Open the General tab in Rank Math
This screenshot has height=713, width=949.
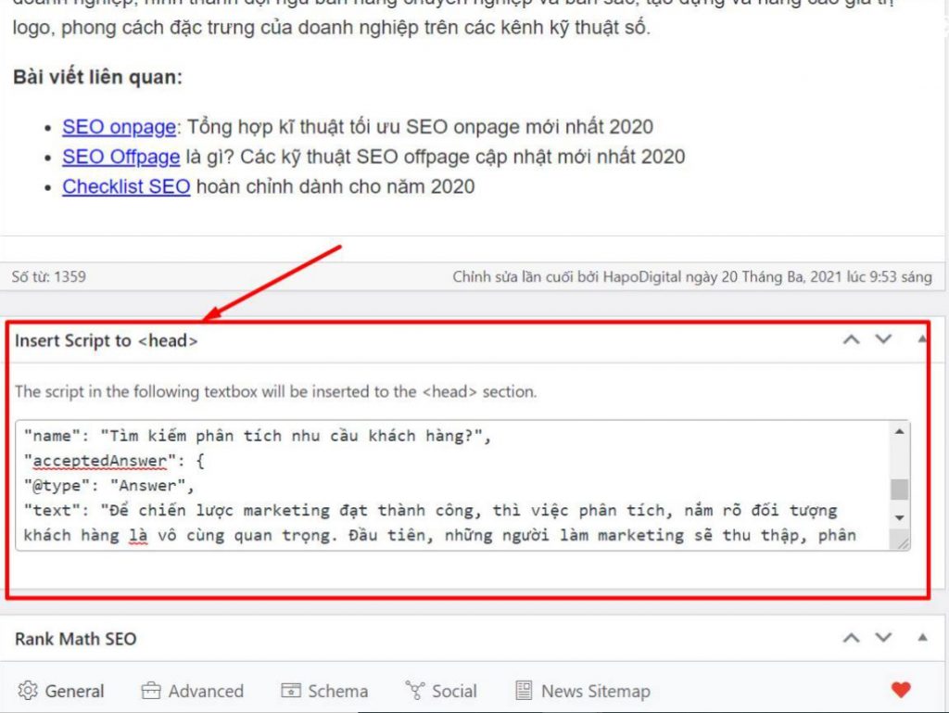[61, 691]
